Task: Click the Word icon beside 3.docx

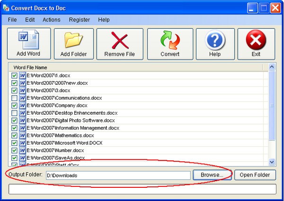Action: pyautogui.click(x=22, y=90)
